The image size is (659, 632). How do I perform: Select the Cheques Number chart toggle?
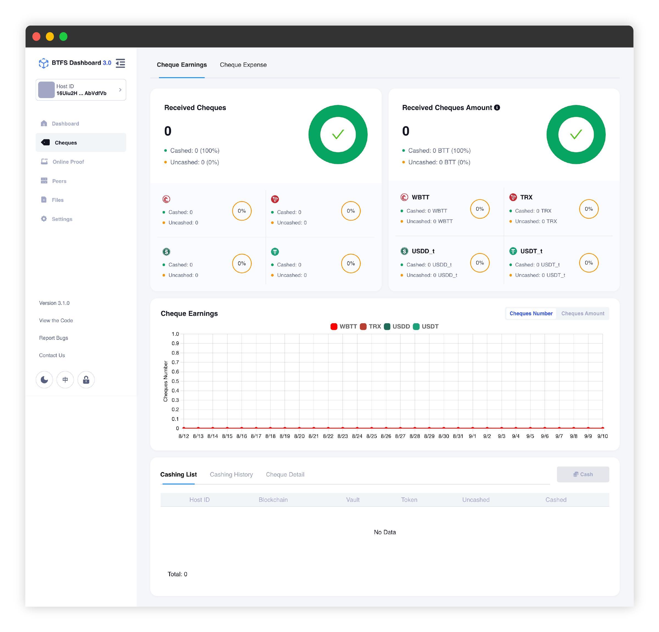pyautogui.click(x=531, y=313)
